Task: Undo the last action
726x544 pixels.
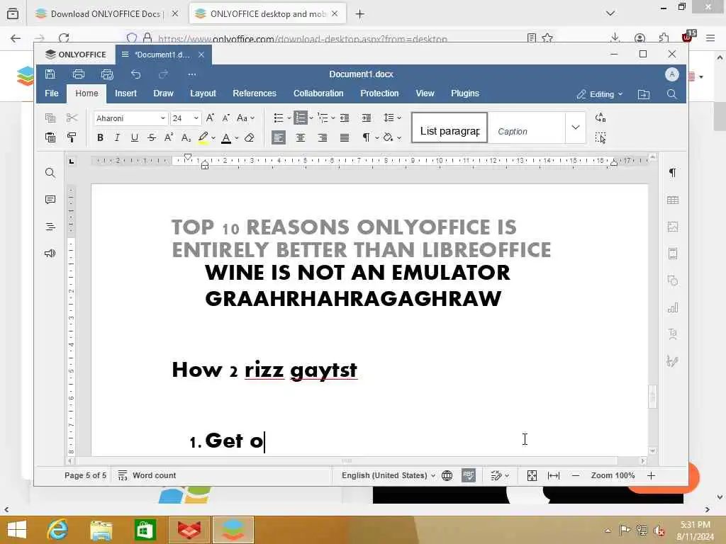Action: [135, 74]
